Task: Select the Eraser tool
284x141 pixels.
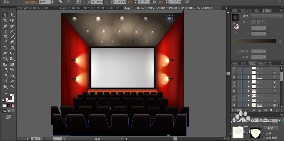Action: (x=12, y=42)
